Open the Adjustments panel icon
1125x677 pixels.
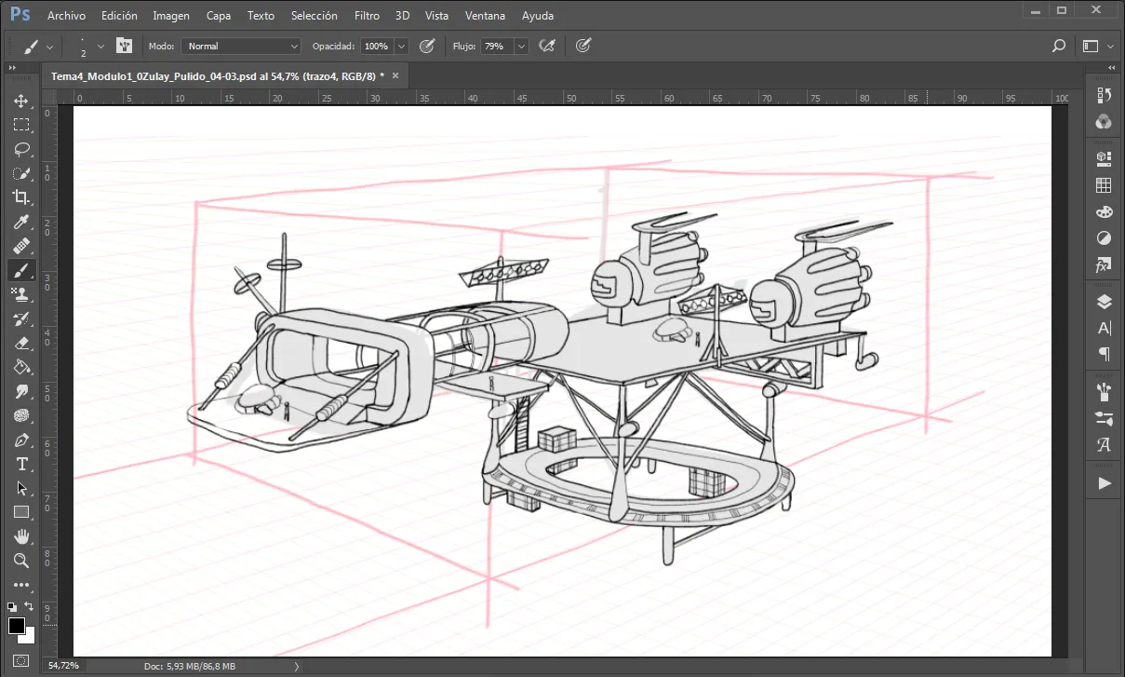(1105, 238)
